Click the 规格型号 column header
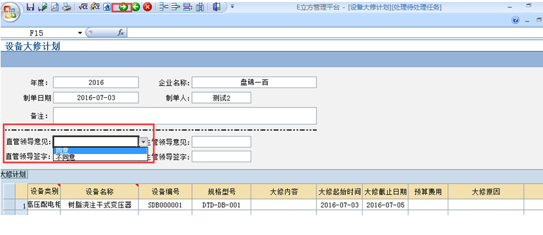The width and height of the screenshot is (543, 235). click(222, 192)
